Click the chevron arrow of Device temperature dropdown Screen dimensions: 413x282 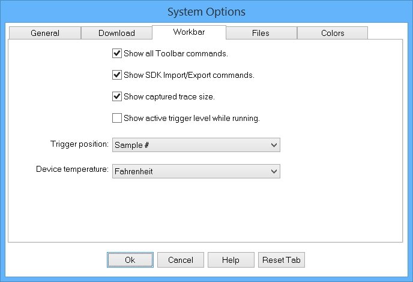[x=274, y=171]
